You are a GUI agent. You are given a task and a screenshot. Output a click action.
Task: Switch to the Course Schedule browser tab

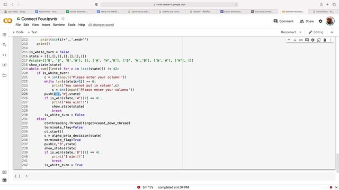coord(77,12)
